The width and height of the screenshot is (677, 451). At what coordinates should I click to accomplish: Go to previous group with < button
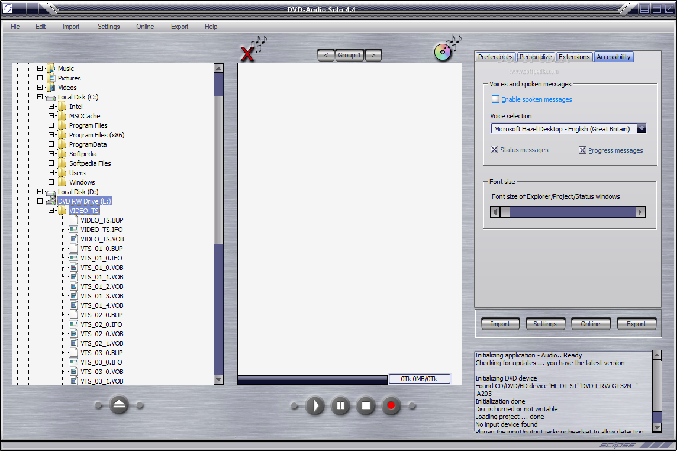tap(326, 55)
